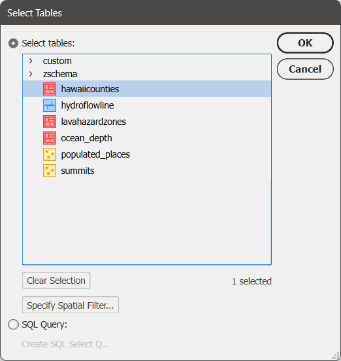The height and width of the screenshot is (361, 341).
Task: Click the hydroflowline line layer icon
Action: [50, 105]
